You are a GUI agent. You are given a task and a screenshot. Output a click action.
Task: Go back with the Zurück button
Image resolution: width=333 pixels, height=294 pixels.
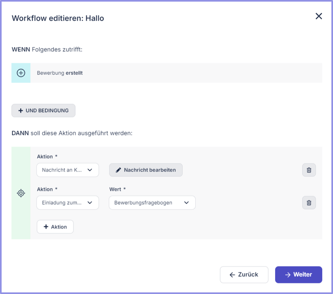click(244, 275)
